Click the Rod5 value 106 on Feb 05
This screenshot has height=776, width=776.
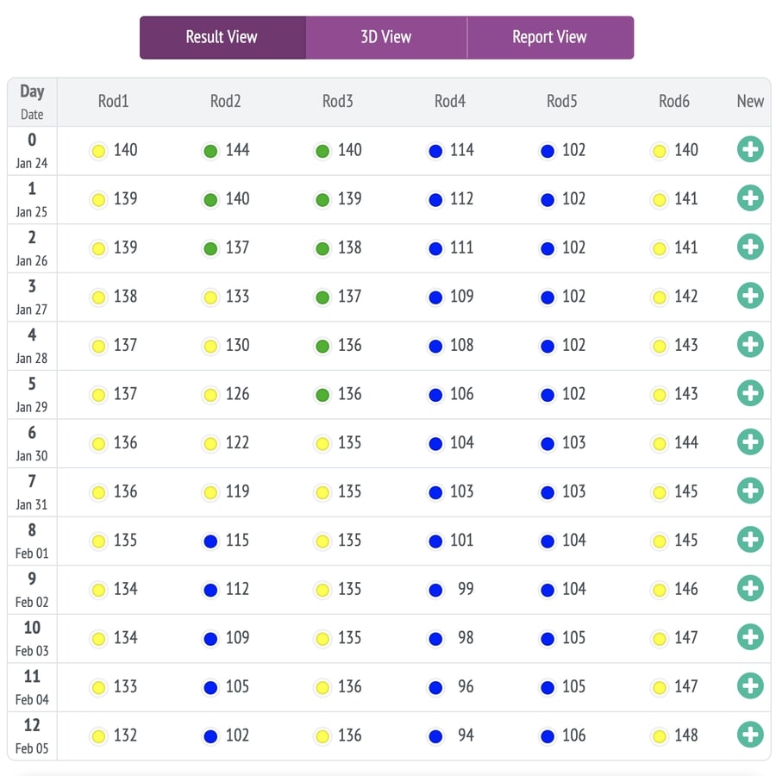pos(573,735)
